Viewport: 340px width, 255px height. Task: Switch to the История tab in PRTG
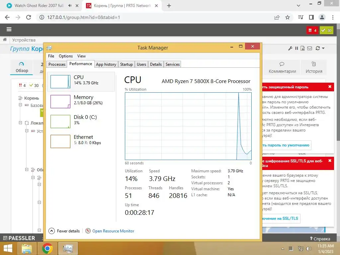point(314,67)
